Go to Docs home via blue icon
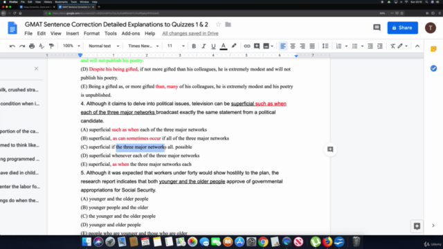This screenshot has width=443, height=249. click(12, 28)
